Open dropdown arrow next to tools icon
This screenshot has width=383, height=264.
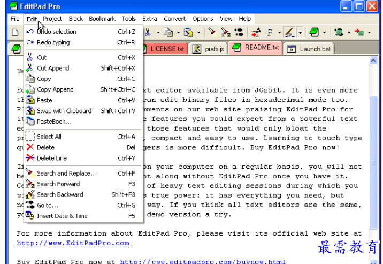(x=349, y=32)
